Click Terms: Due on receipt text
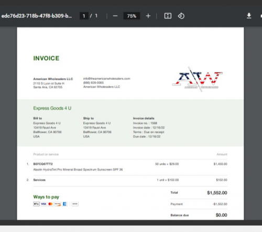 point(148,132)
